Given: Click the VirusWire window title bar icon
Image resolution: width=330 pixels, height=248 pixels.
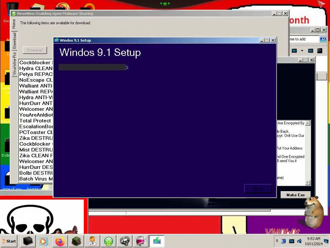Looking at the screenshot, I should pos(14,14).
